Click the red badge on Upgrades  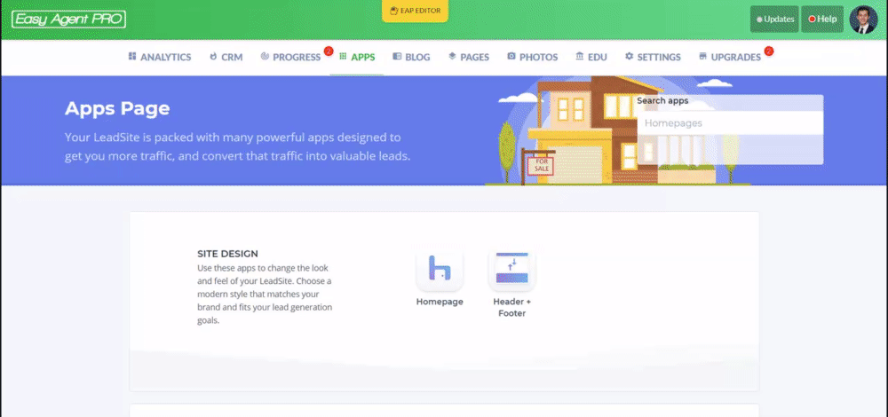(x=768, y=51)
